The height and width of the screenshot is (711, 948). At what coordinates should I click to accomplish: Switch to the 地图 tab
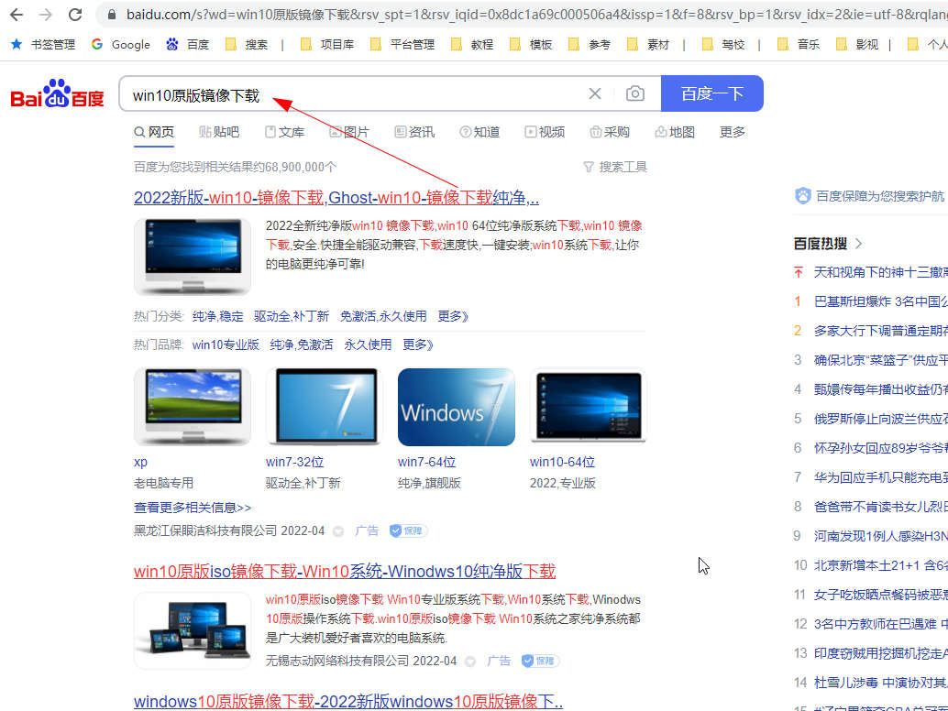point(675,132)
